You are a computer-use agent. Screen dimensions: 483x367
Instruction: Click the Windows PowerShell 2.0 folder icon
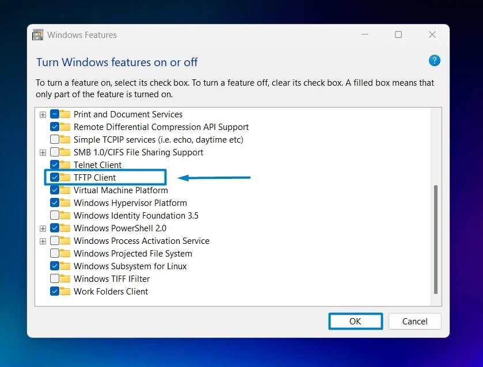pos(65,228)
